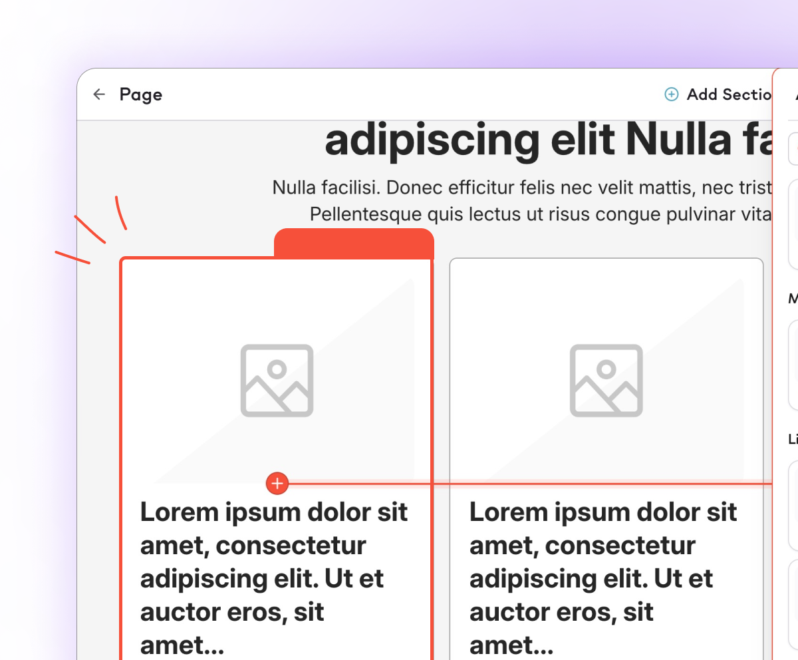Select the first card's Lorem ipsum title
The width and height of the screenshot is (798, 660).
click(274, 577)
